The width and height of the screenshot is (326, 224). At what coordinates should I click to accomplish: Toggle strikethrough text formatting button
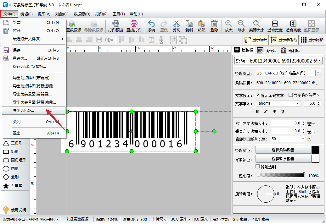(x=274, y=112)
